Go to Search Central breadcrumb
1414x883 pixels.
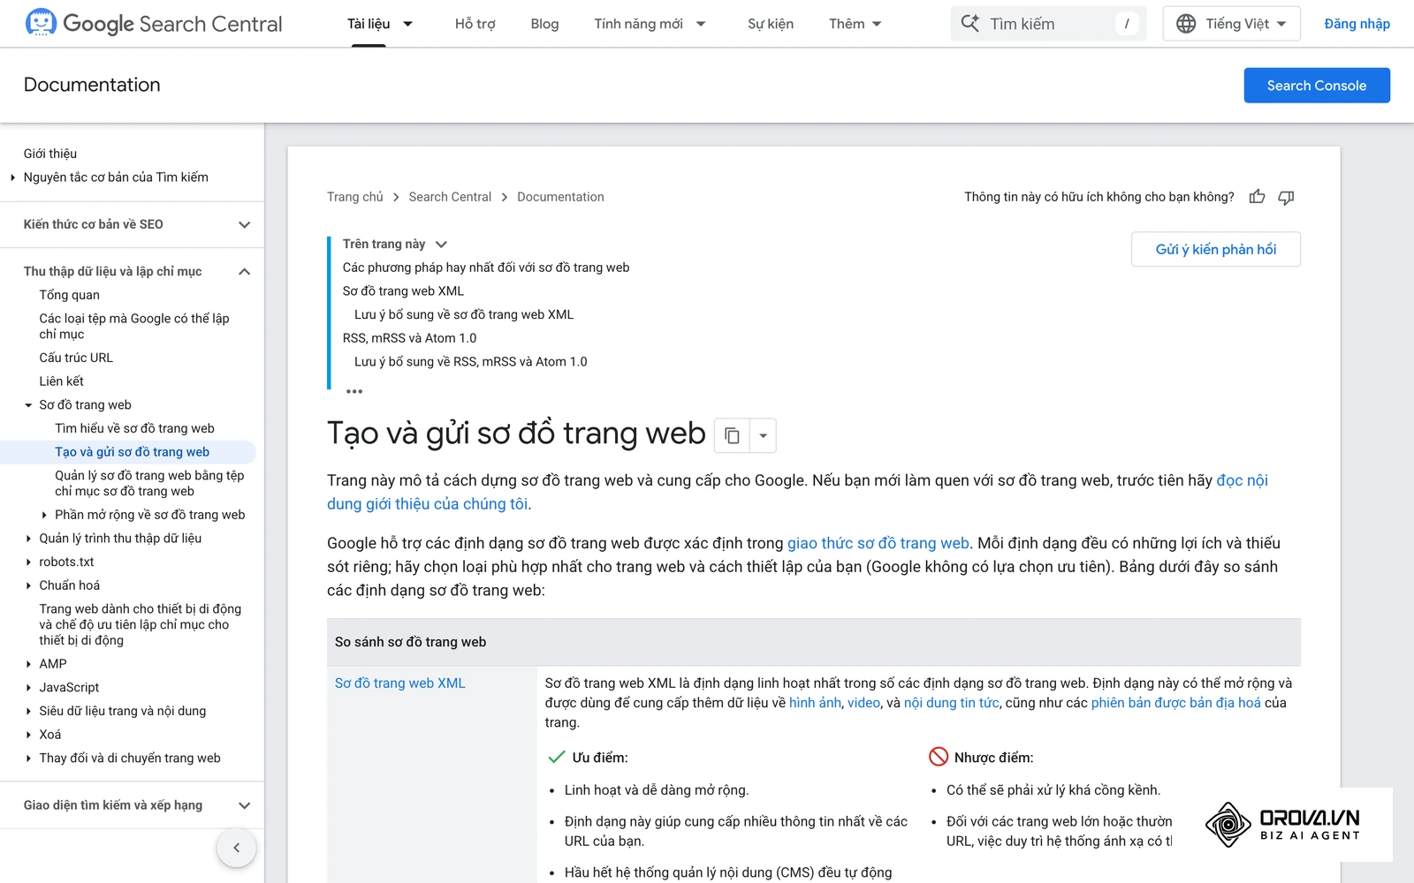pyautogui.click(x=450, y=197)
